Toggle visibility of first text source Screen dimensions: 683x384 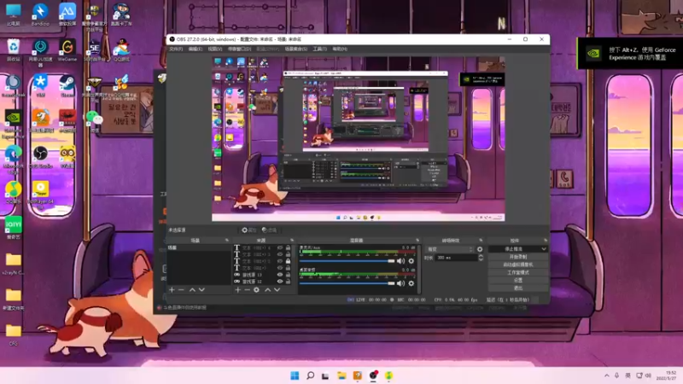[x=280, y=247]
